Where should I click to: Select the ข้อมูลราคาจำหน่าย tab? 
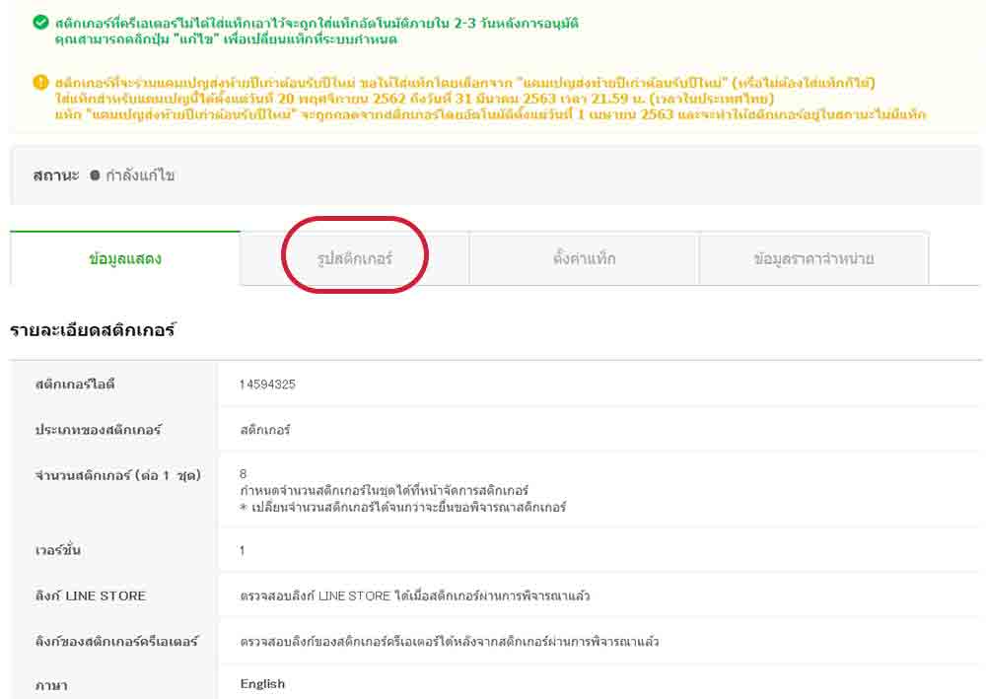[x=813, y=259]
